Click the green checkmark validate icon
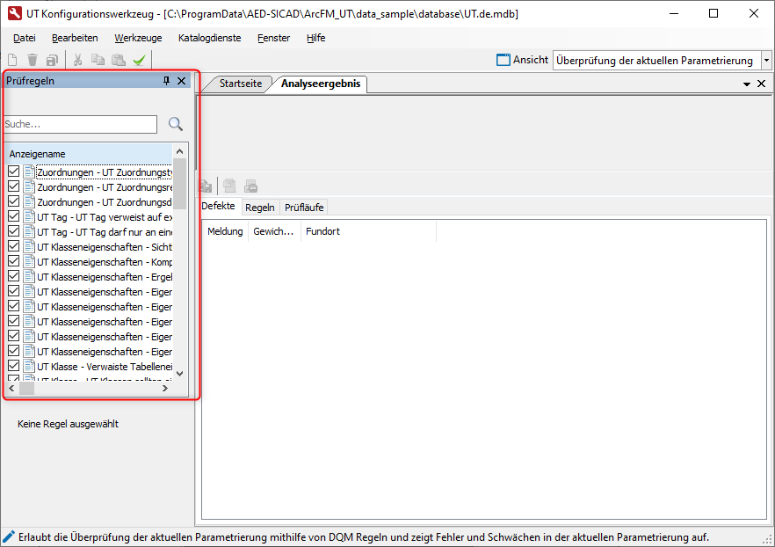Image resolution: width=775 pixels, height=547 pixels. [140, 60]
